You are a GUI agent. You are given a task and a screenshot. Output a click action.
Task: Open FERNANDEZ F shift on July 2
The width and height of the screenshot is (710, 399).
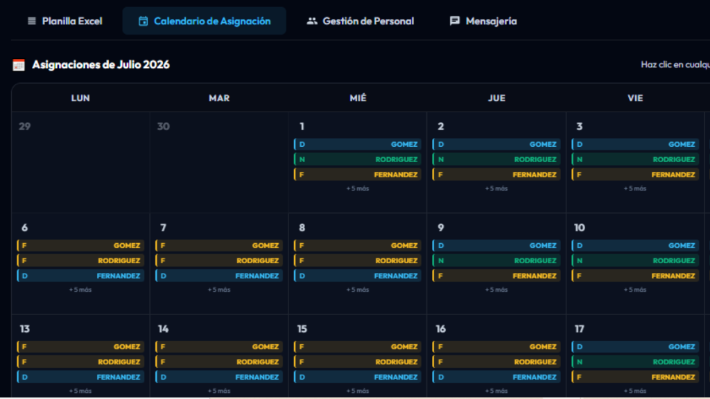point(496,175)
